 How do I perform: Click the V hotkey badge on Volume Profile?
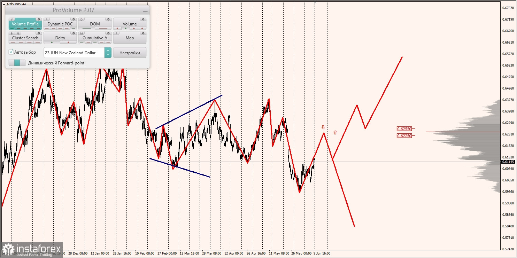(x=12, y=19)
